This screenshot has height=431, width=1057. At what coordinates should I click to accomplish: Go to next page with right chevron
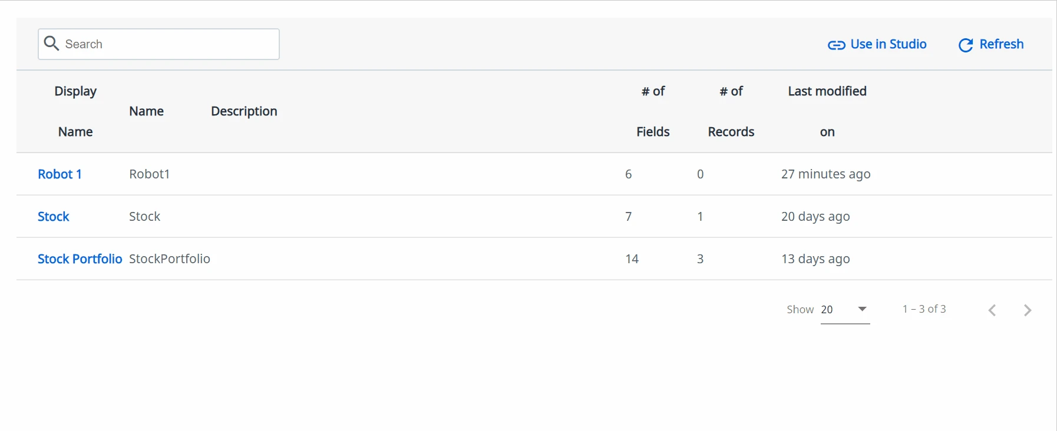[x=1028, y=310]
